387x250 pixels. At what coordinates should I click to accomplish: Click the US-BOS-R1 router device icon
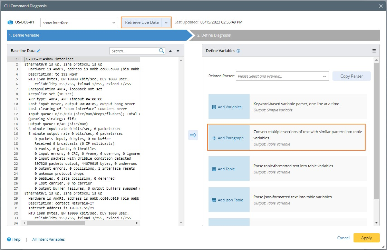10,23
